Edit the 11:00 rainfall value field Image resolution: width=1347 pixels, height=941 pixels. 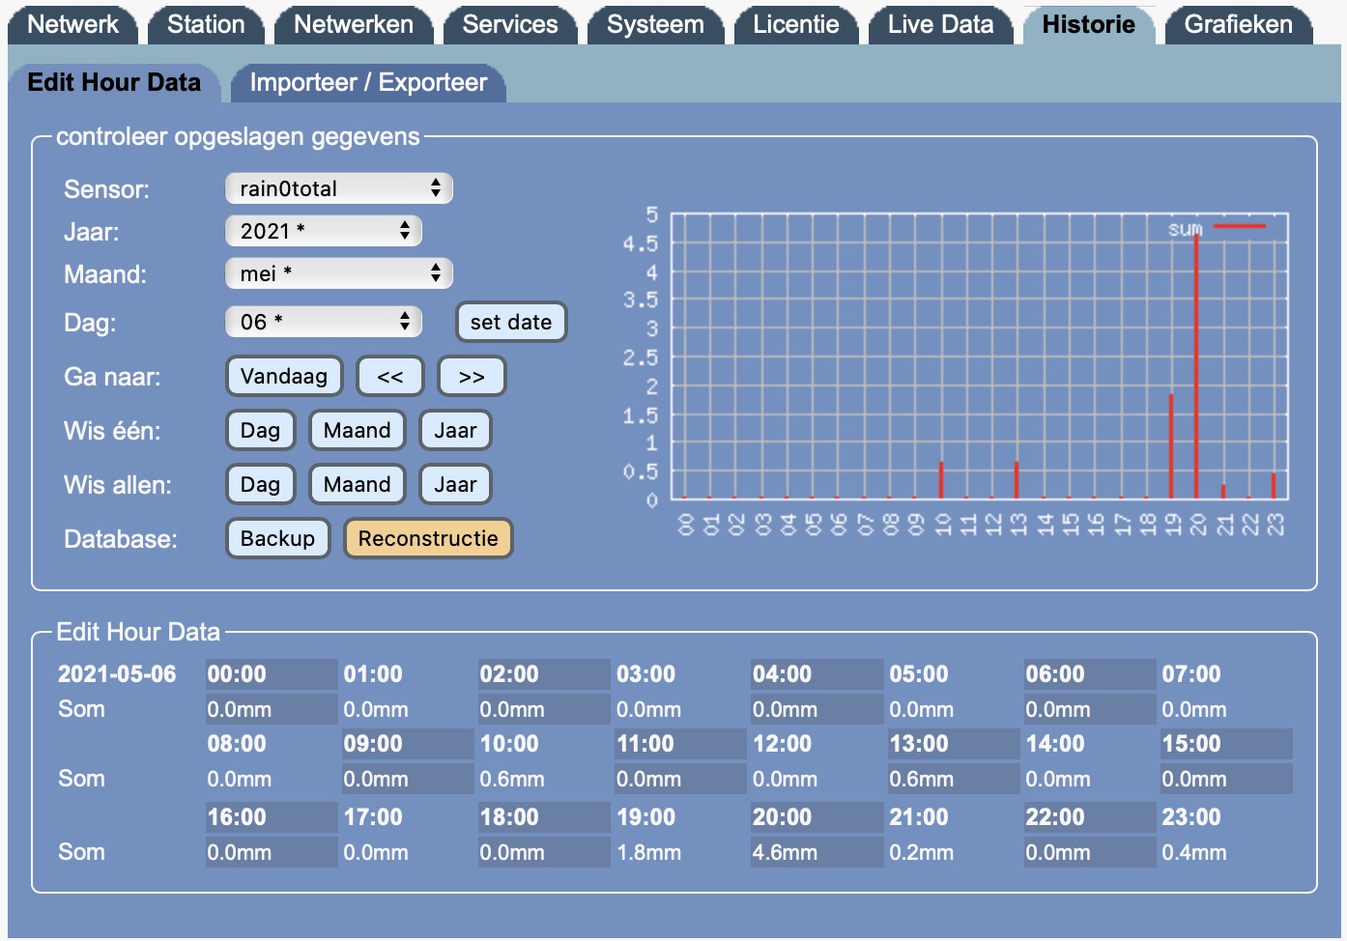point(680,779)
